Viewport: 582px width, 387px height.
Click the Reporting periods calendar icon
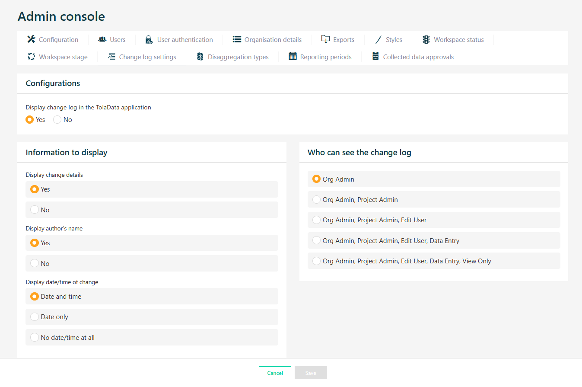[293, 57]
